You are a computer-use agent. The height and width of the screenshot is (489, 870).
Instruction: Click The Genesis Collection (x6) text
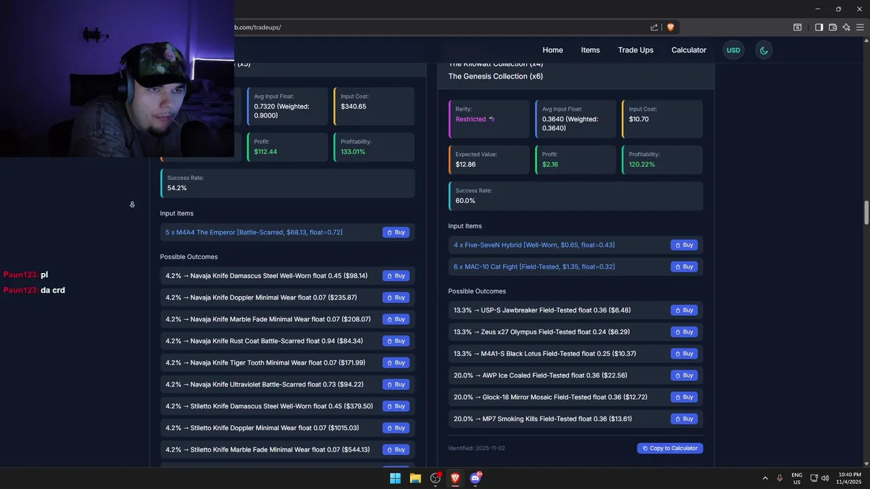tap(495, 77)
